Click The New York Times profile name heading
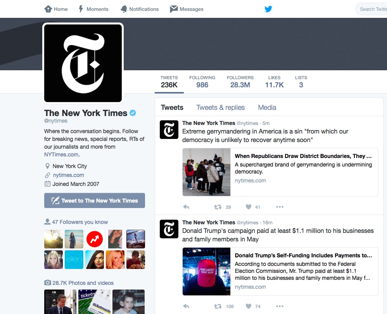387x314 pixels. (86, 113)
